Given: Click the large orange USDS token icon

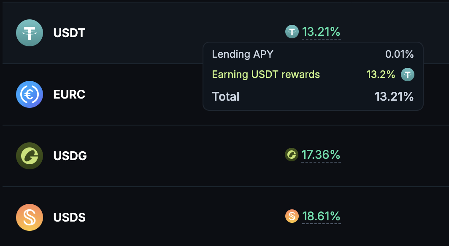Looking at the screenshot, I should coord(30,217).
